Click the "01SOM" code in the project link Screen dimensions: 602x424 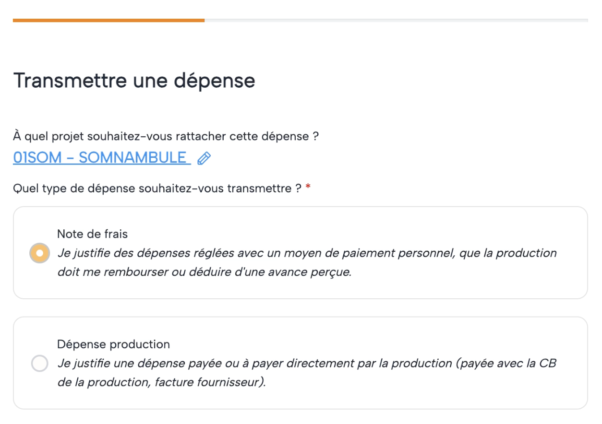37,158
